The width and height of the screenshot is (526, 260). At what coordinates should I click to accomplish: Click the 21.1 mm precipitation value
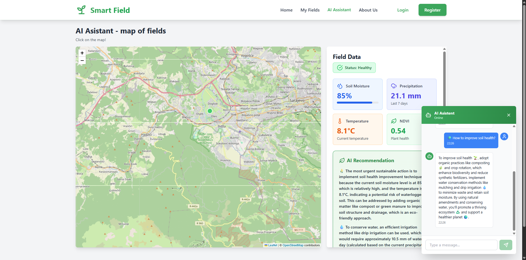406,96
